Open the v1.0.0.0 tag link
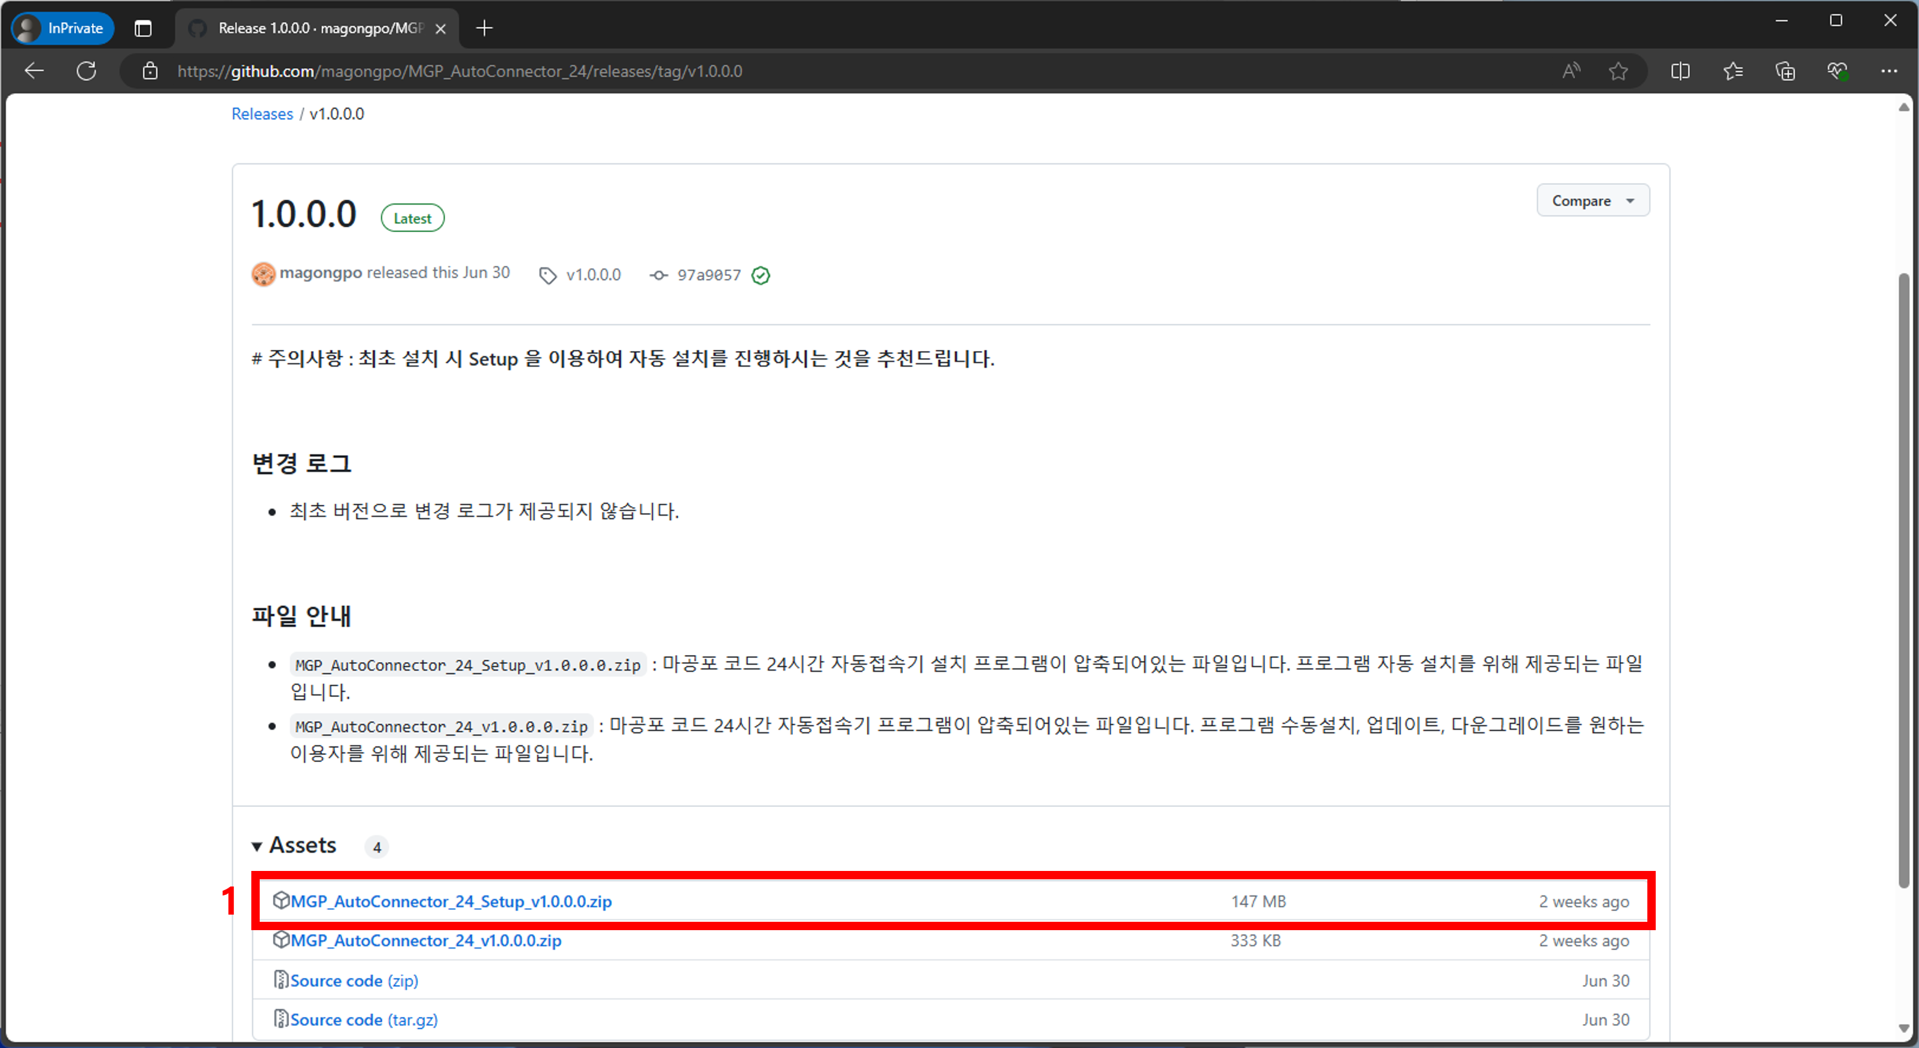 click(x=594, y=275)
